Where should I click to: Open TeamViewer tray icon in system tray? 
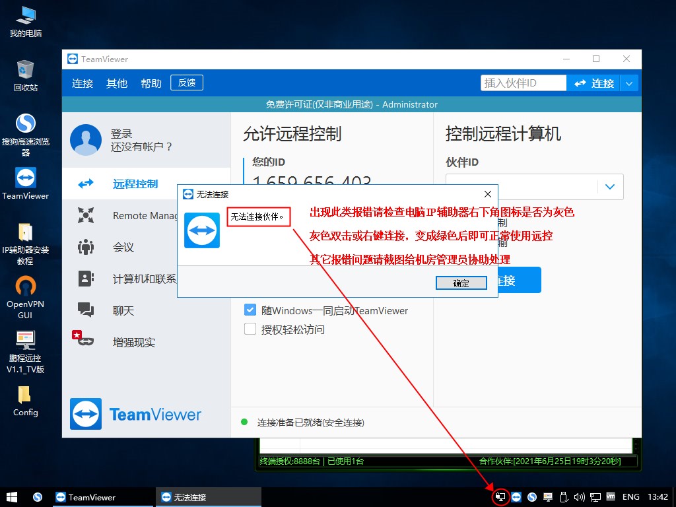pos(516,497)
